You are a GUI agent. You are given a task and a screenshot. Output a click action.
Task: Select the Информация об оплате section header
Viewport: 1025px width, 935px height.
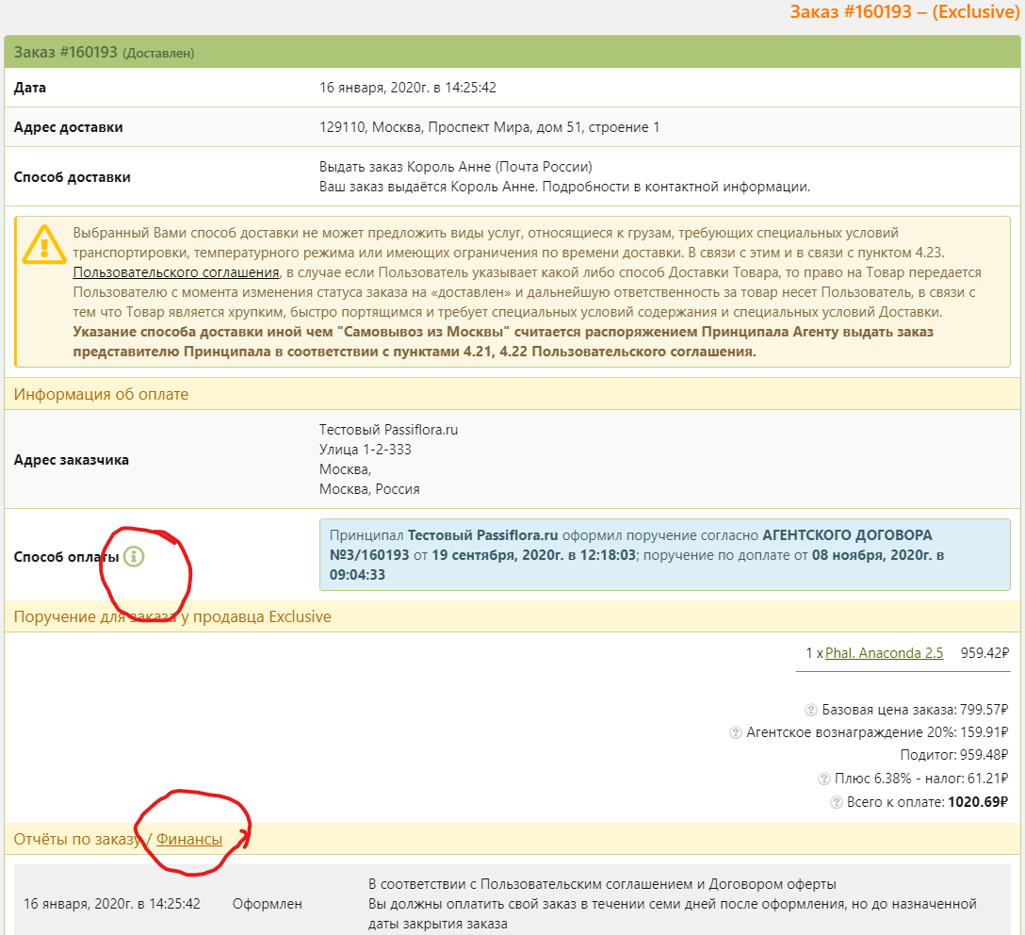pos(101,394)
